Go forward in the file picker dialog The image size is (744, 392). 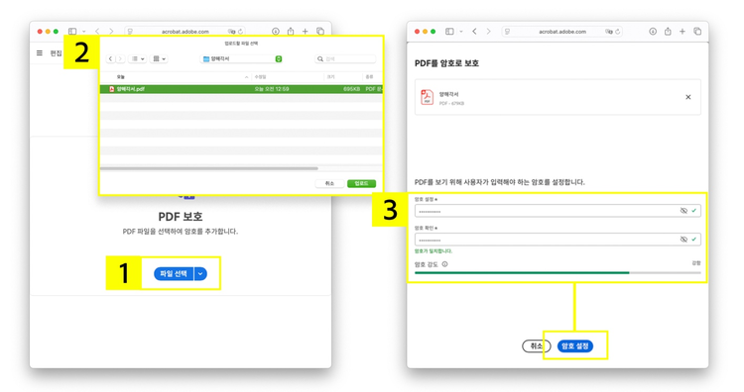tap(120, 58)
